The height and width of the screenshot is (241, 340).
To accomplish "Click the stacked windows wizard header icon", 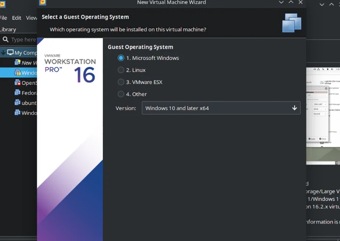I will pos(292,23).
